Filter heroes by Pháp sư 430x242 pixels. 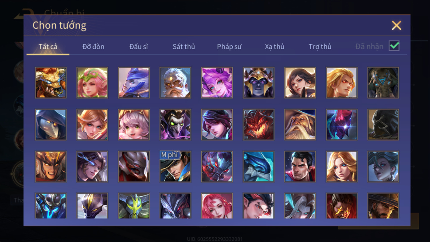pyautogui.click(x=229, y=47)
